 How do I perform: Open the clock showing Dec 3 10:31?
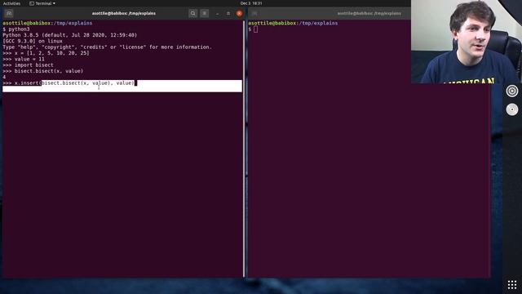pos(251,3)
